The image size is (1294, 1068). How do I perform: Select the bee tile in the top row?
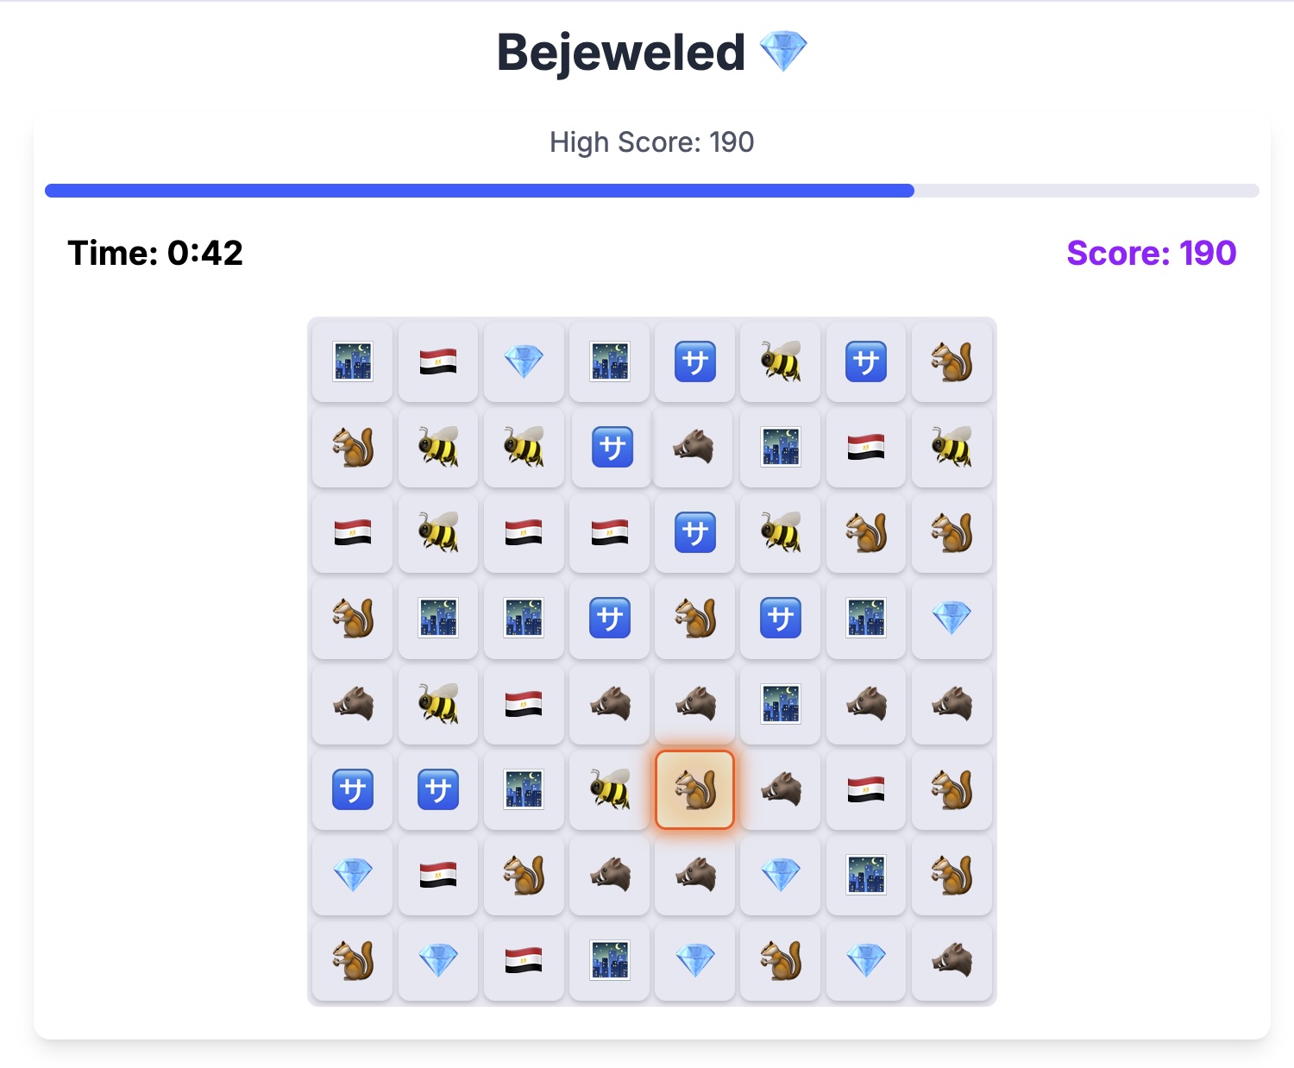780,362
